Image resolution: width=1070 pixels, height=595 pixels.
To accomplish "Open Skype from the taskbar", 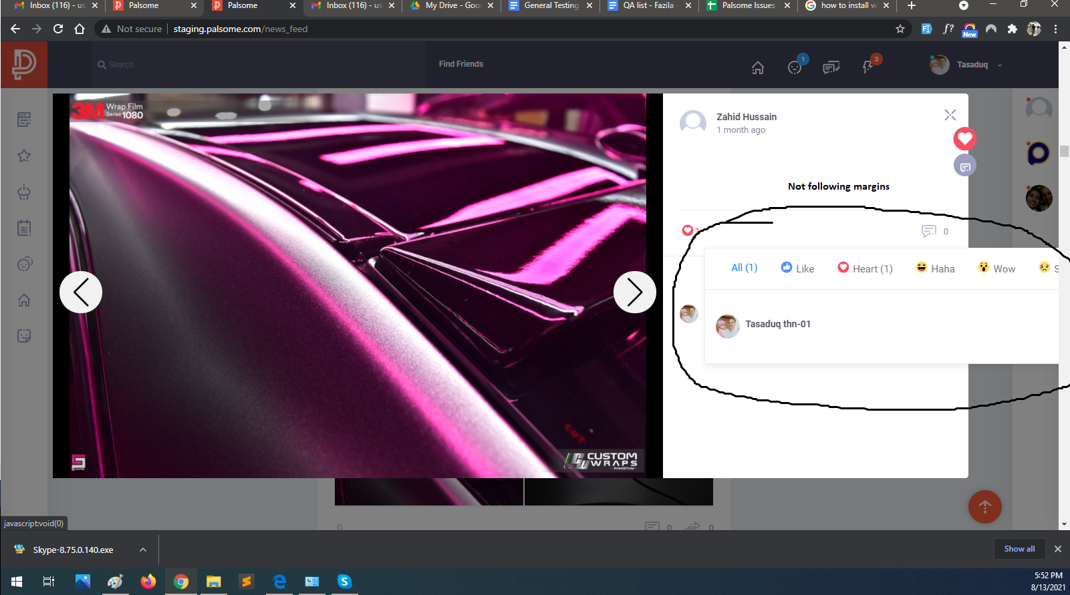I will tap(344, 582).
